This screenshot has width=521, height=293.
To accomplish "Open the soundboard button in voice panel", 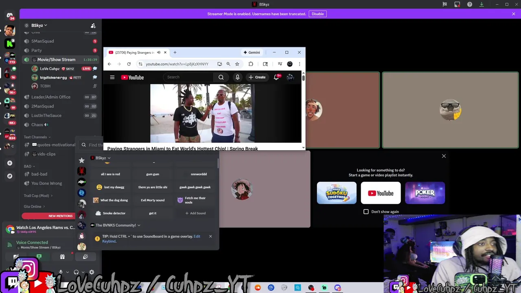I will [x=85, y=257].
